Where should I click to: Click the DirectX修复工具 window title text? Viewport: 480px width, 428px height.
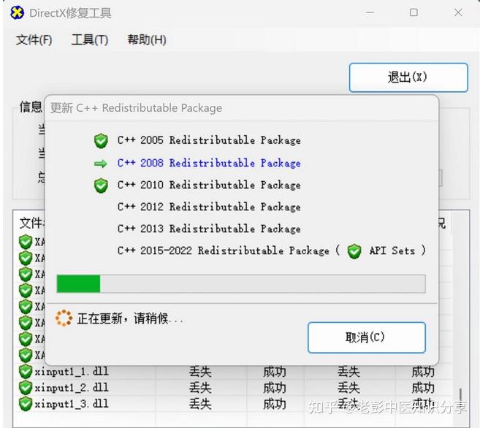pos(70,13)
